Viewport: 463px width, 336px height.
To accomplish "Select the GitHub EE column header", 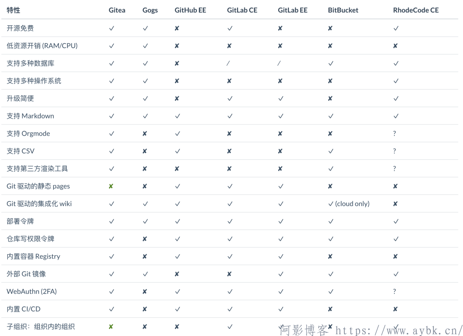I will [x=190, y=10].
